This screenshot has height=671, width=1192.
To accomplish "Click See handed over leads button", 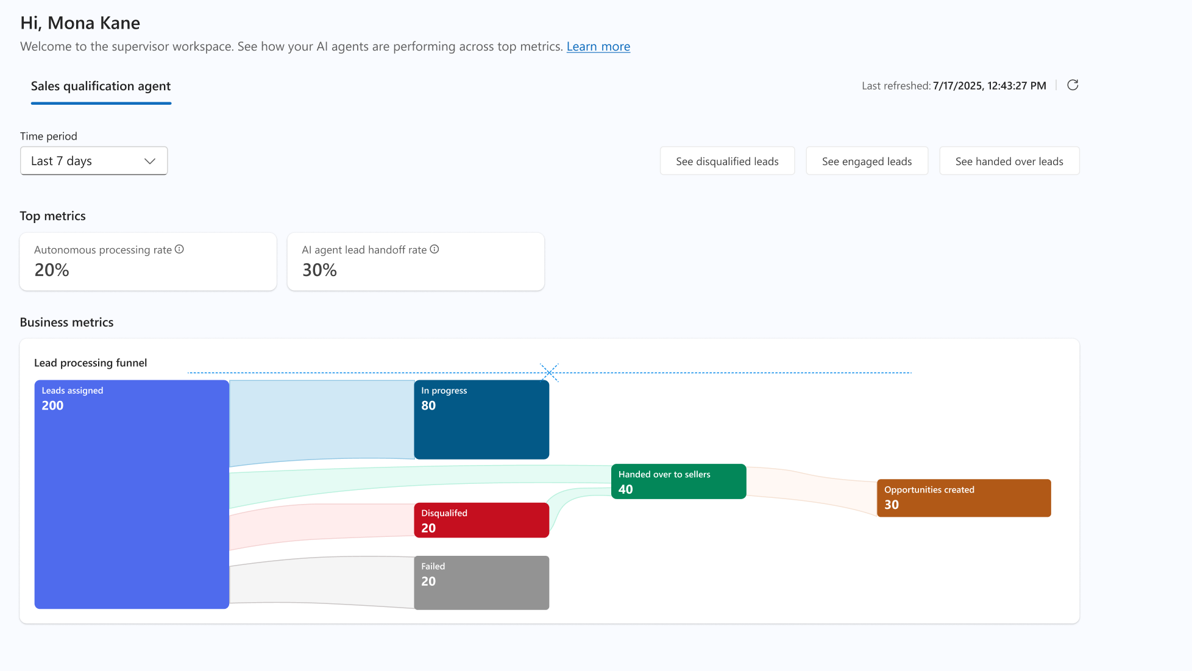I will (1009, 161).
